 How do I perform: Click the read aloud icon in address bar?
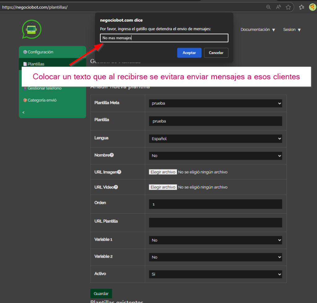pyautogui.click(x=278, y=7)
